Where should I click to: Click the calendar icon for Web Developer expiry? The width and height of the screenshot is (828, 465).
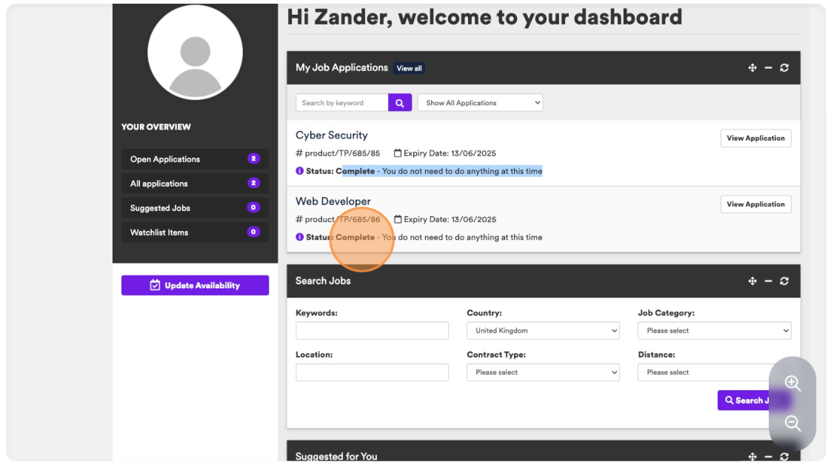pos(398,219)
